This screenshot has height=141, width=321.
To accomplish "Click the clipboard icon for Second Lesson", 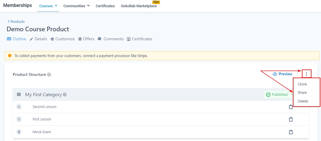I will pos(291,107).
